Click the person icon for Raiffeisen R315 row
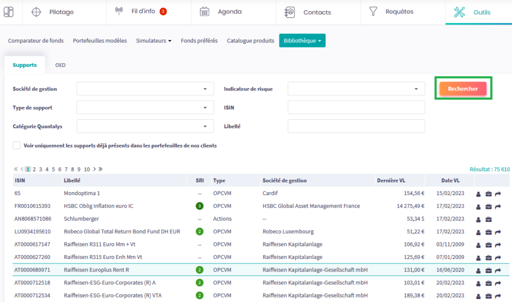This screenshot has height=302, width=512. (478, 257)
